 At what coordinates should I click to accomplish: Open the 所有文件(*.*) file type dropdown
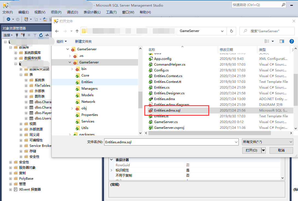pyautogui.click(x=268, y=142)
